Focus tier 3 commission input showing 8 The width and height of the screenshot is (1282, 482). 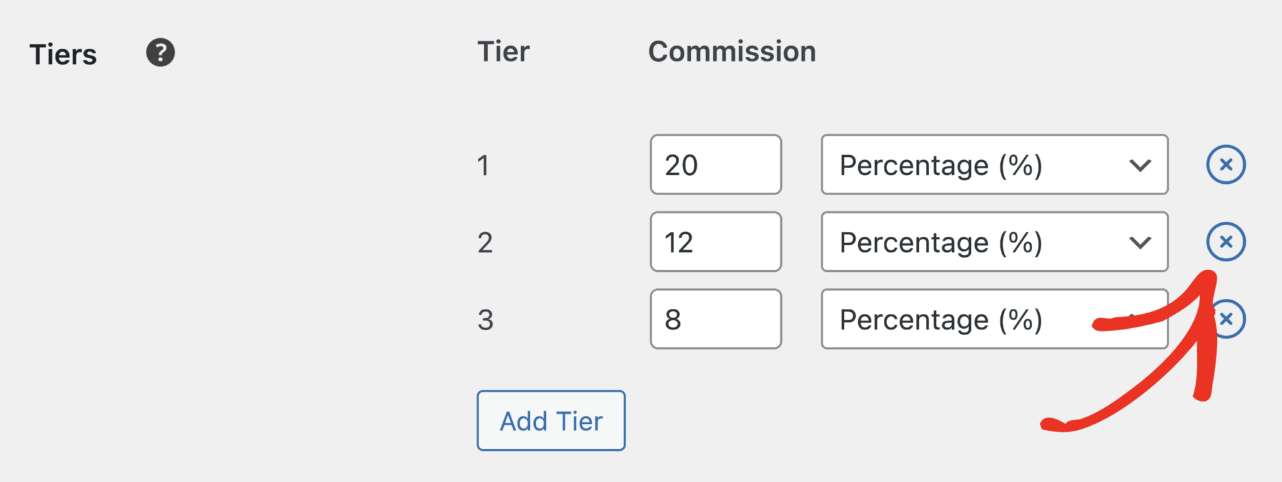click(715, 318)
